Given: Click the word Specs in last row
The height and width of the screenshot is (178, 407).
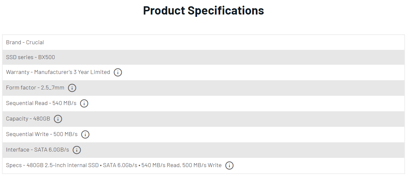Looking at the screenshot, I should tap(14, 165).
